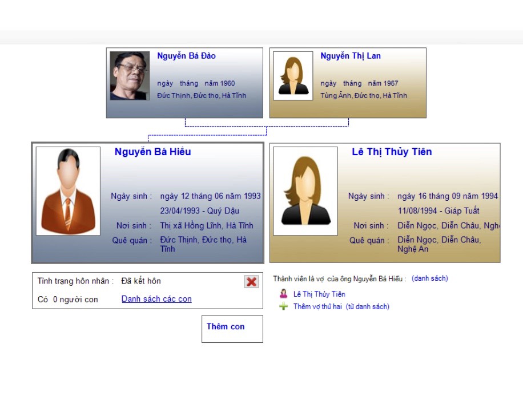Click Đức Thịnh address on Nguyễn Bá Đào card

coord(202,95)
